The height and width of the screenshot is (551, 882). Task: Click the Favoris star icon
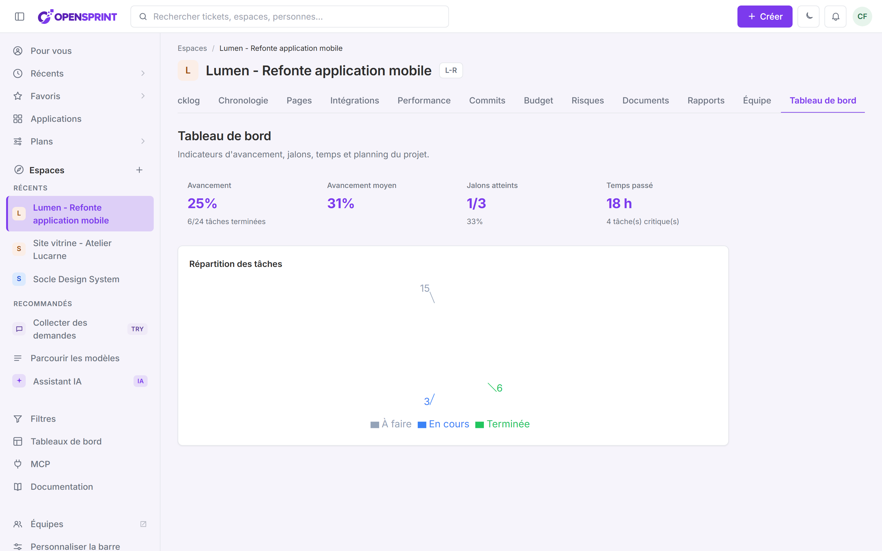(18, 96)
